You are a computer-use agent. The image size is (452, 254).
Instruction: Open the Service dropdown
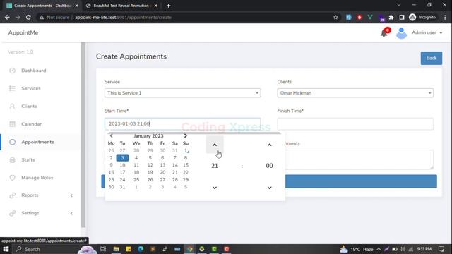(x=182, y=93)
